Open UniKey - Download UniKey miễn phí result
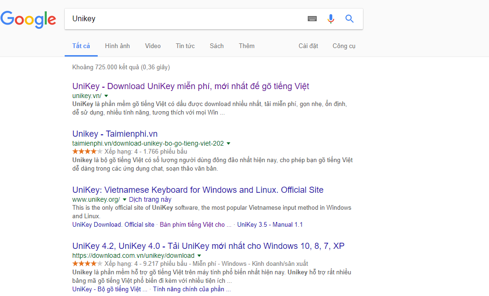This screenshot has height=296, width=489. 191,86
